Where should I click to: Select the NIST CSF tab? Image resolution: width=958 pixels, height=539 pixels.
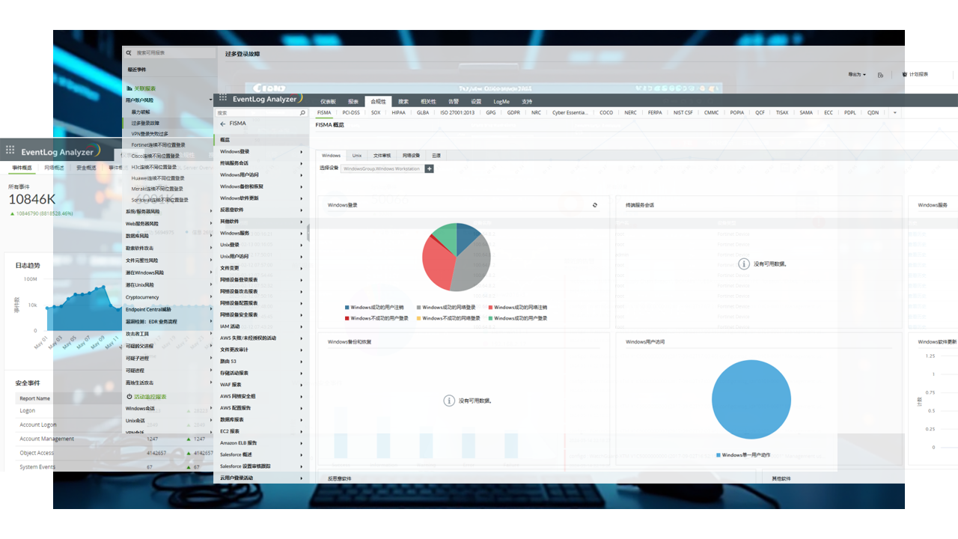pyautogui.click(x=683, y=112)
